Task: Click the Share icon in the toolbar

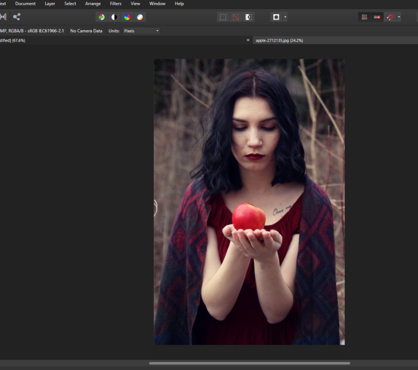Action: point(16,17)
